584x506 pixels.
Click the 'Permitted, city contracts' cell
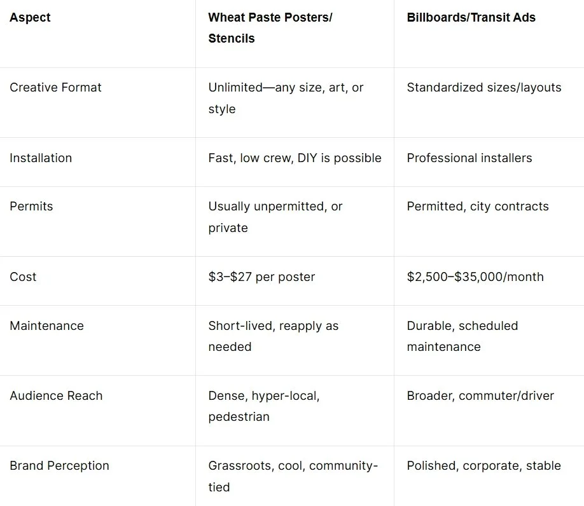point(478,207)
